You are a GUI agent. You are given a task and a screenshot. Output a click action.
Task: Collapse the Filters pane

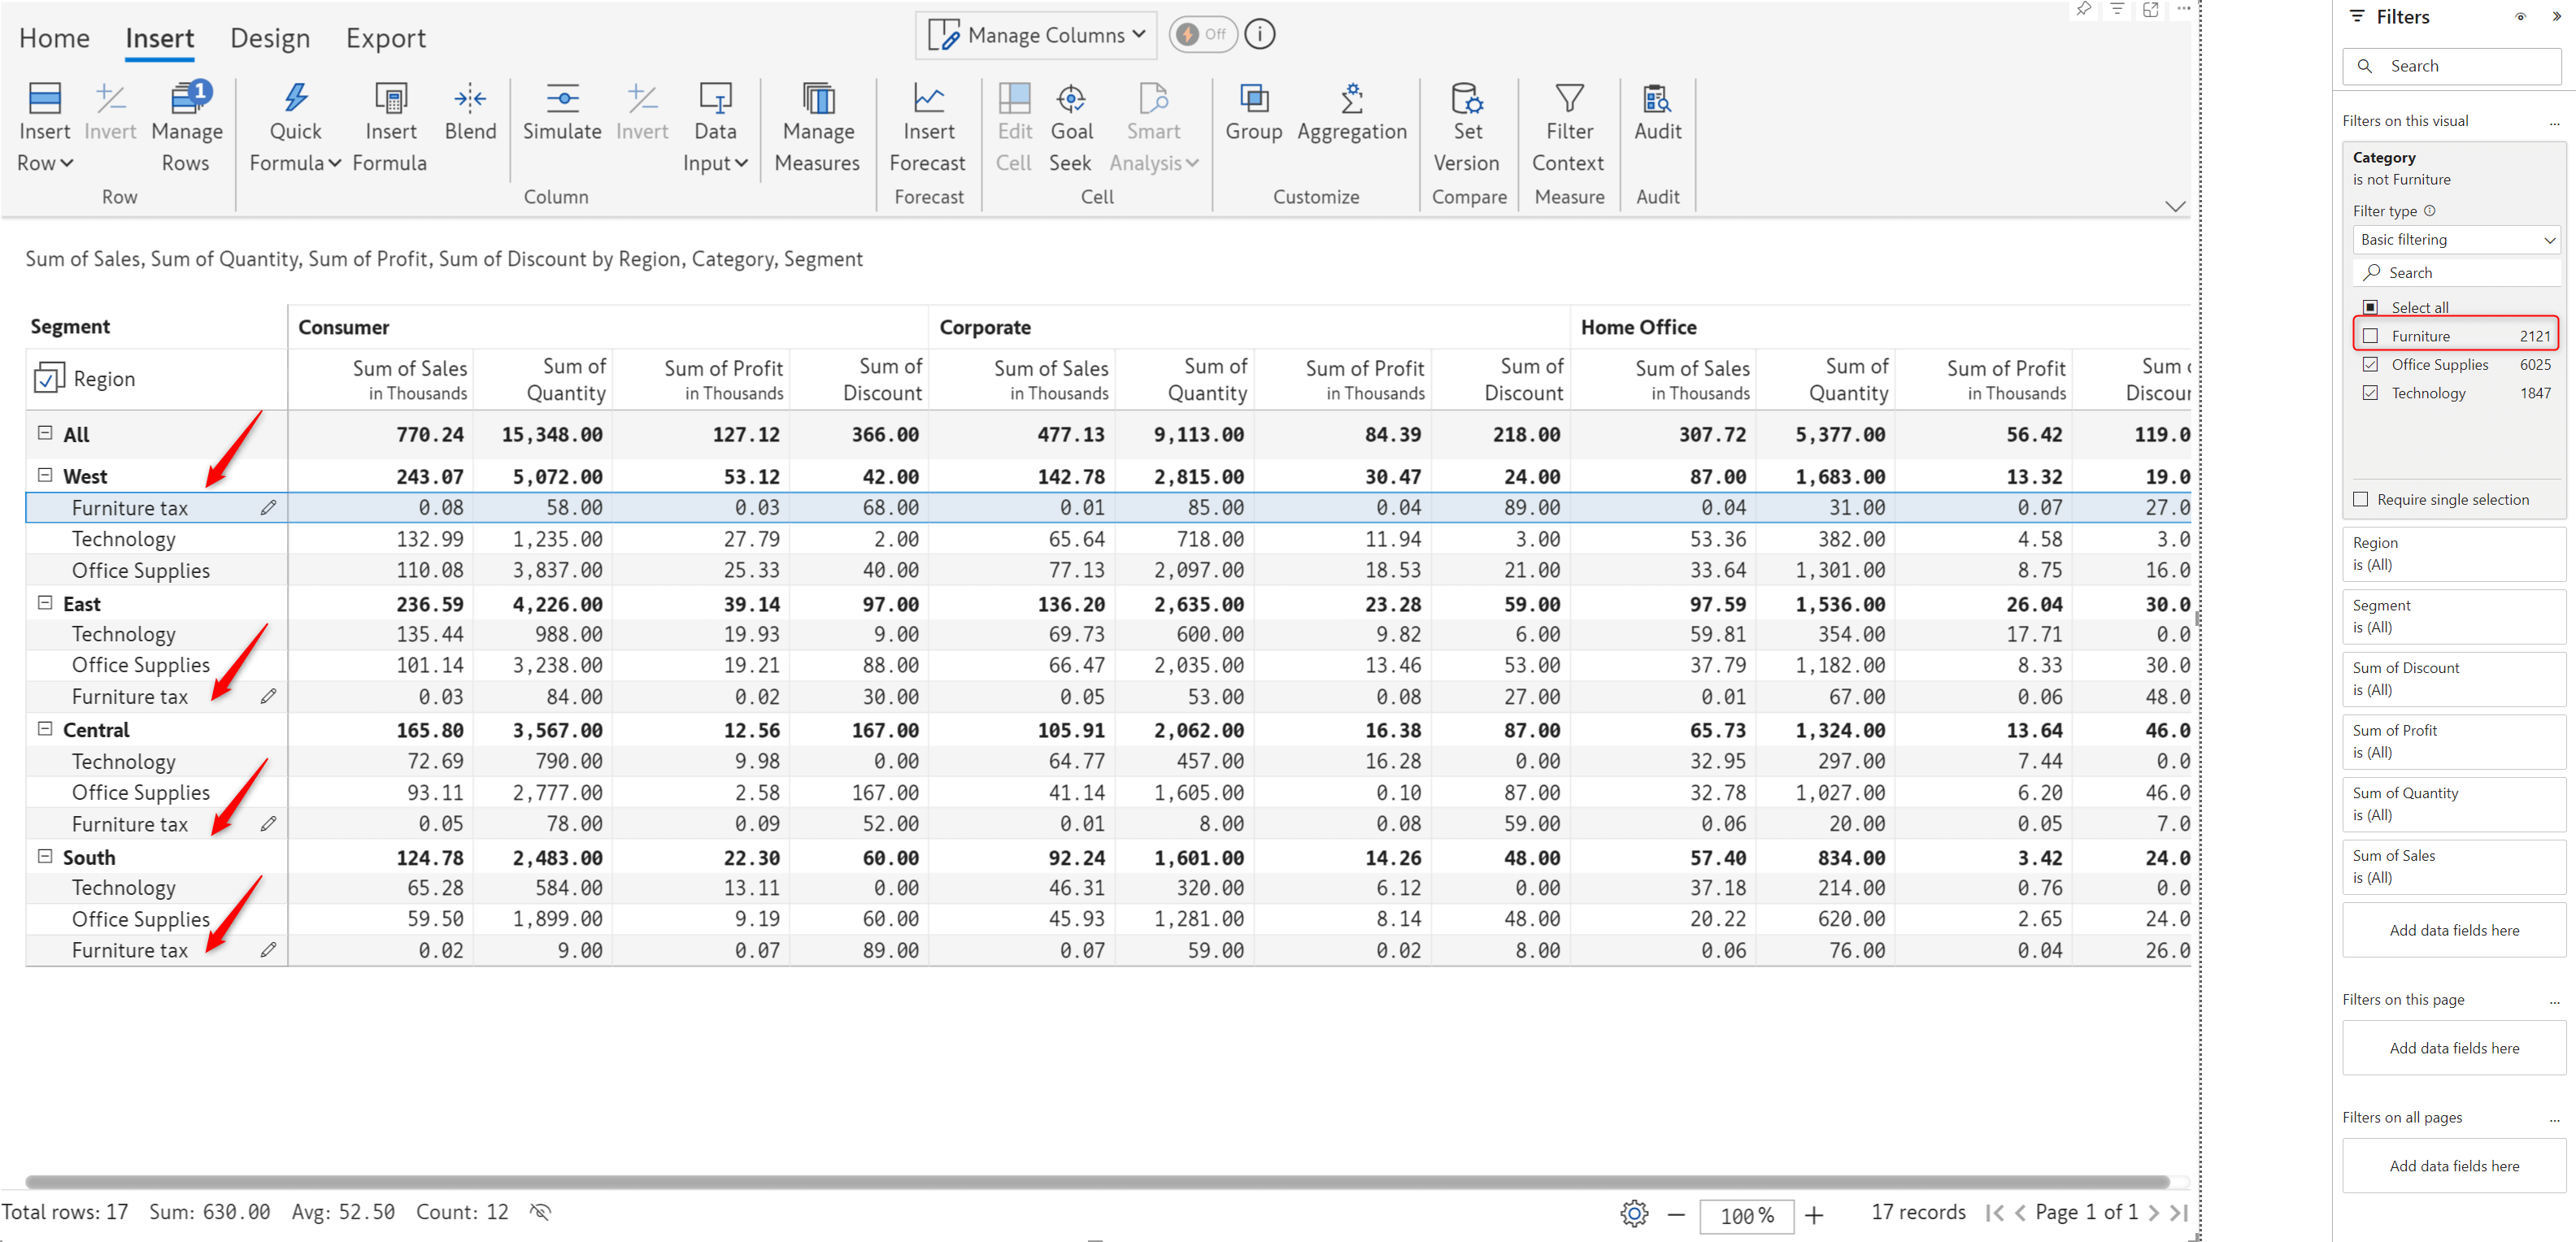point(2556,17)
